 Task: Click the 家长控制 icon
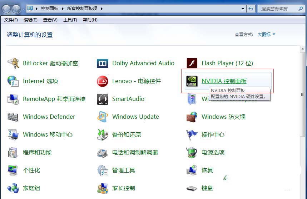pos(103,188)
